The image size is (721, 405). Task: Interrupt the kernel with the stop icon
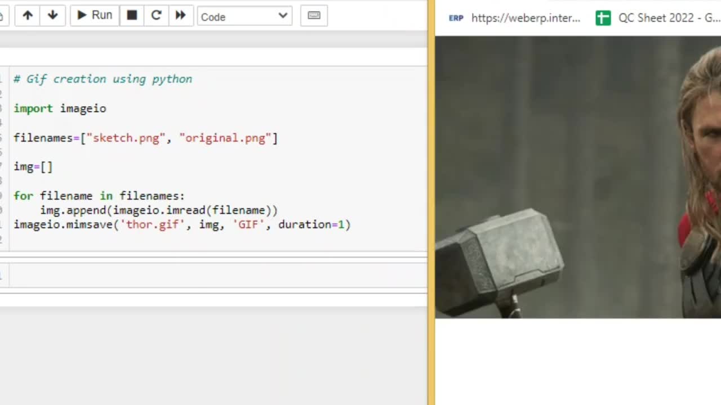point(132,15)
